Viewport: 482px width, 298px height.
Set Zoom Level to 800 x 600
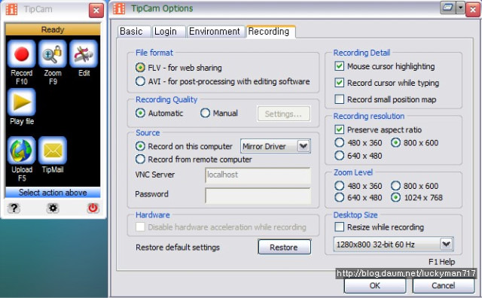[x=395, y=186]
